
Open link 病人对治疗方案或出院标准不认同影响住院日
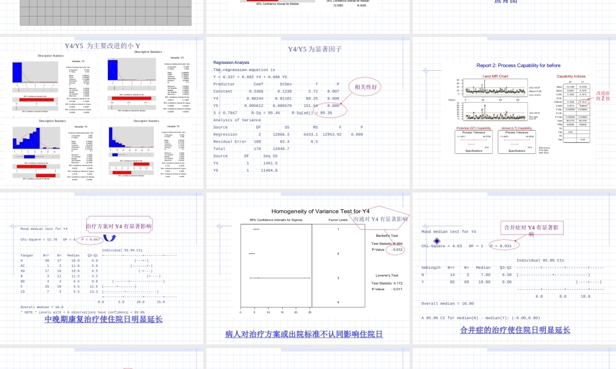click(304, 334)
